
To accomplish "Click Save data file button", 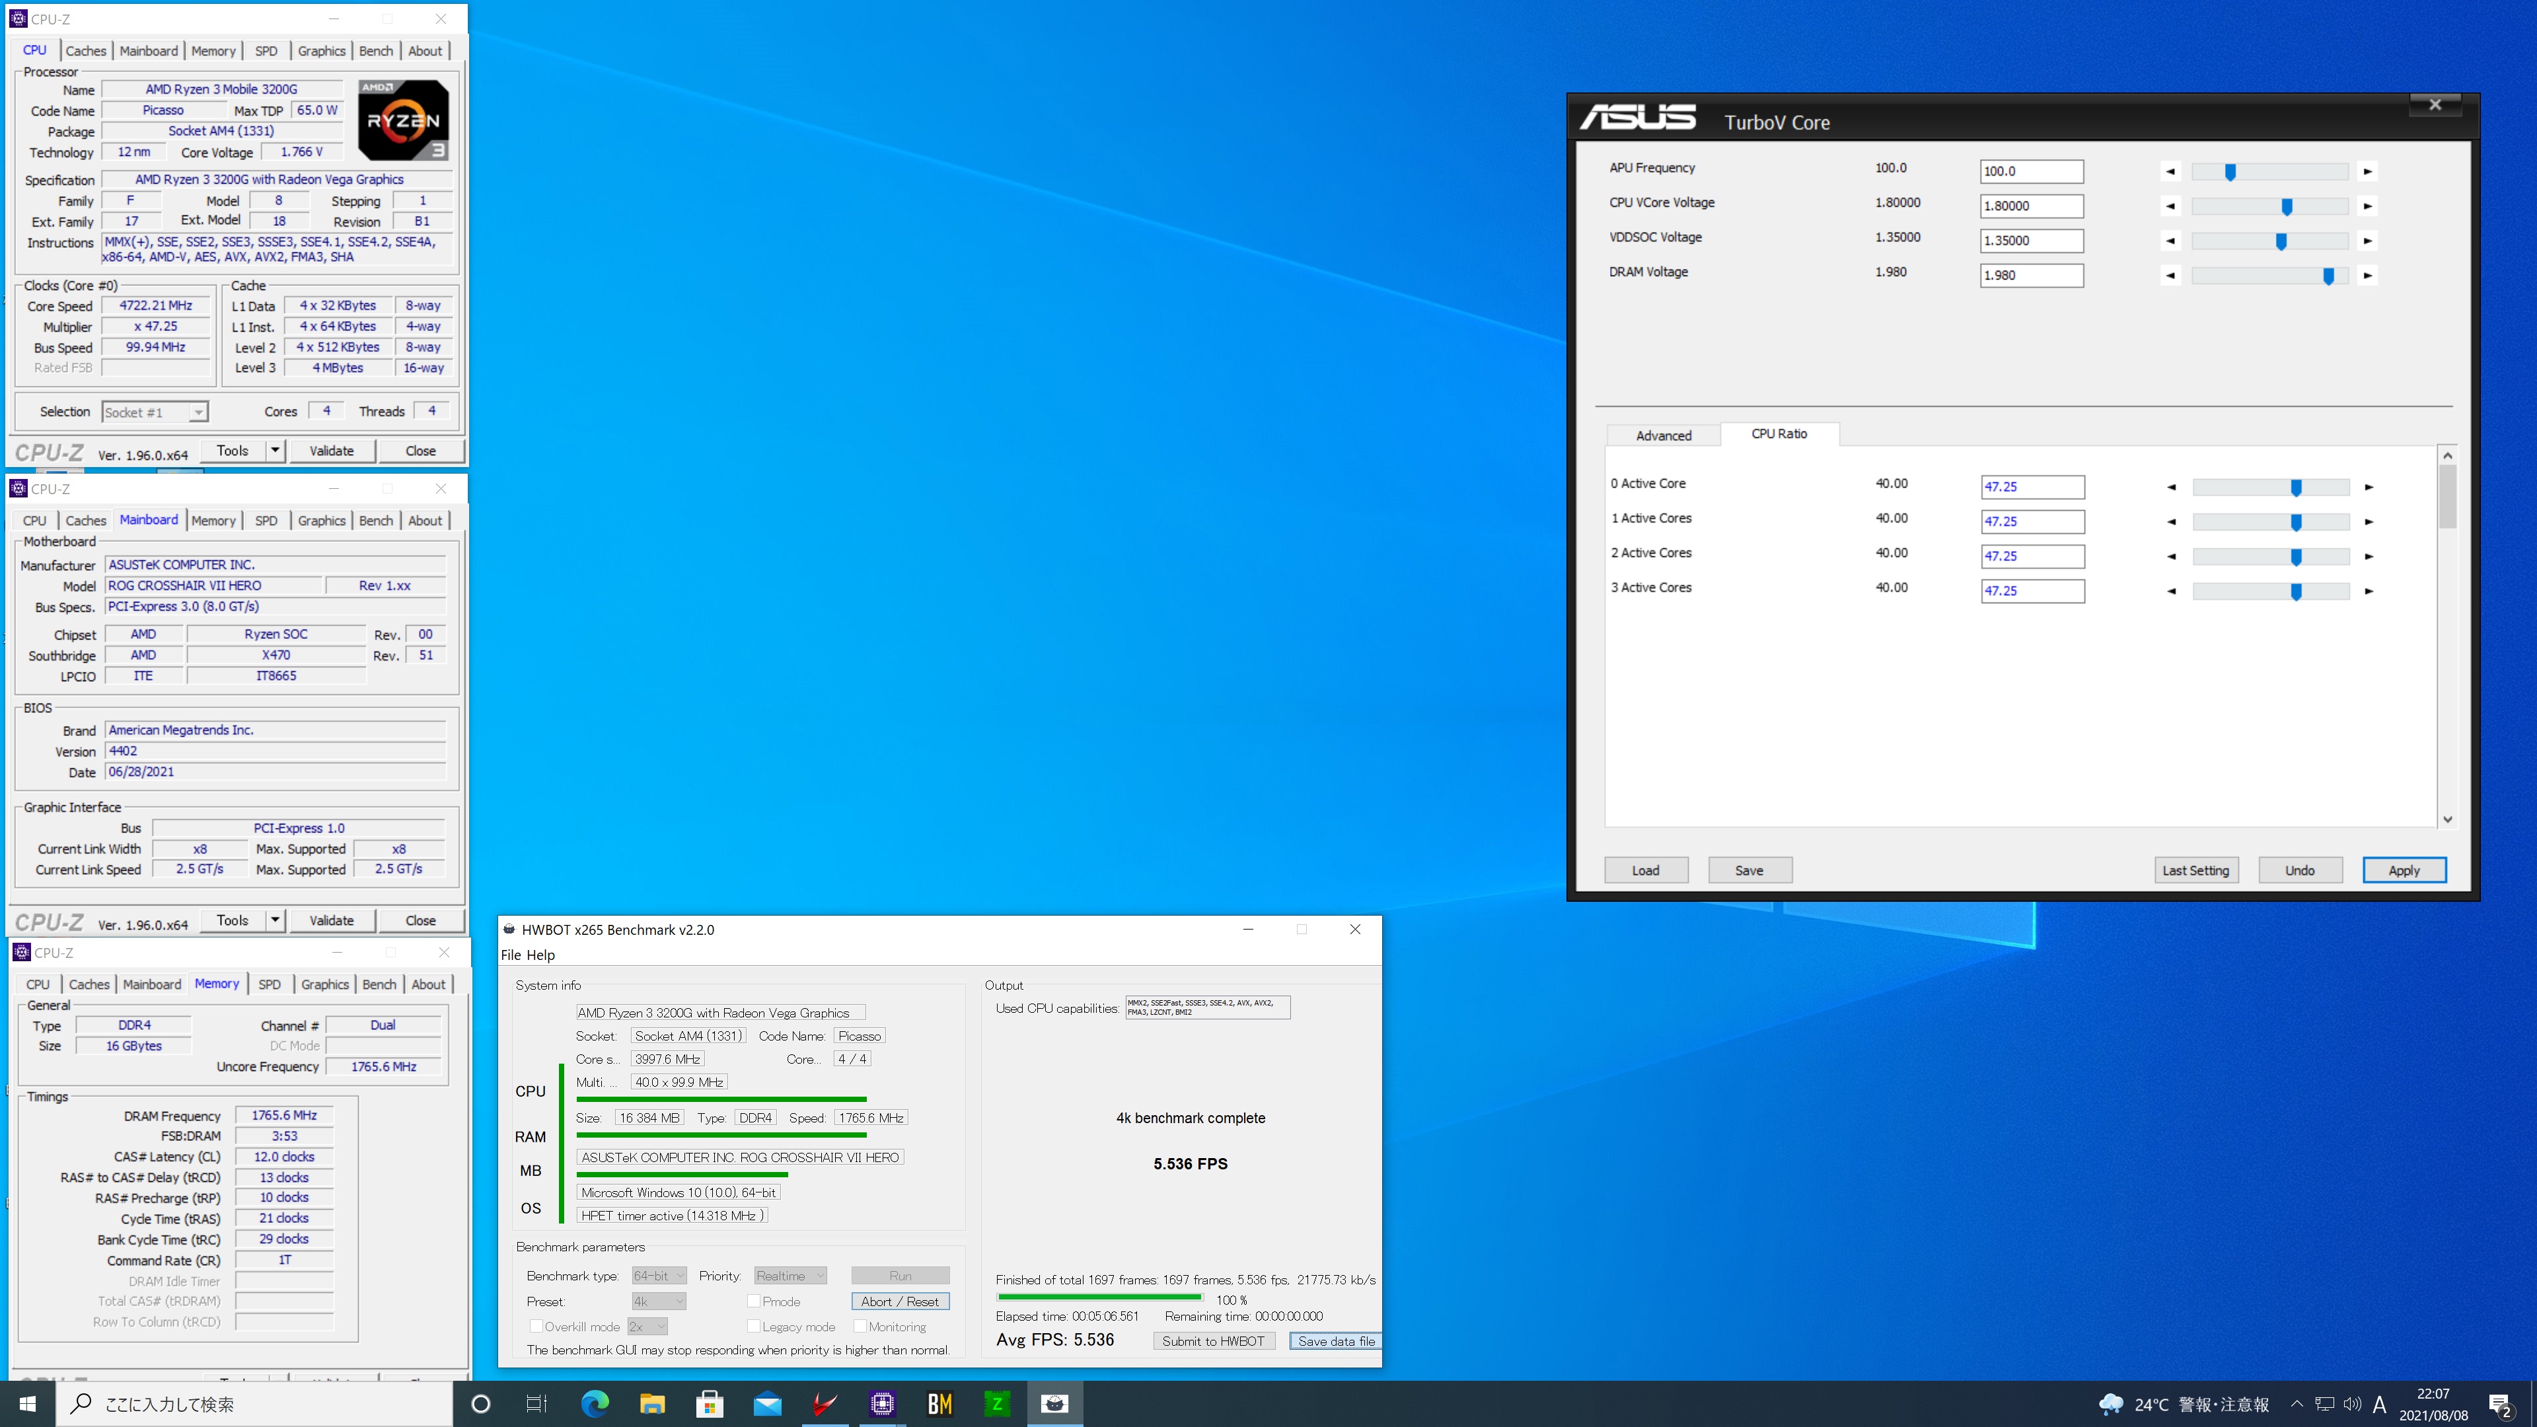I will [x=1335, y=1340].
